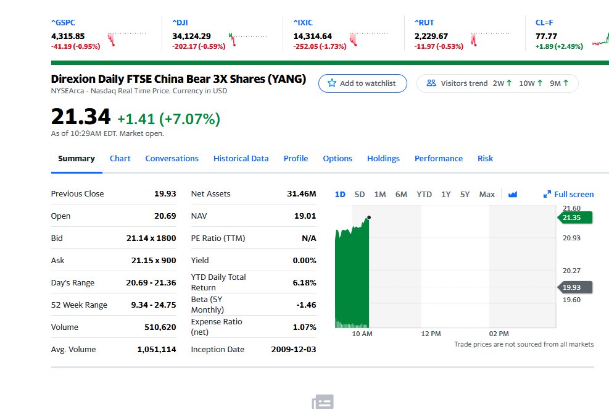The width and height of the screenshot is (609, 409).
Task: Click the Ask value 21.15 x 900
Action: [x=154, y=260]
